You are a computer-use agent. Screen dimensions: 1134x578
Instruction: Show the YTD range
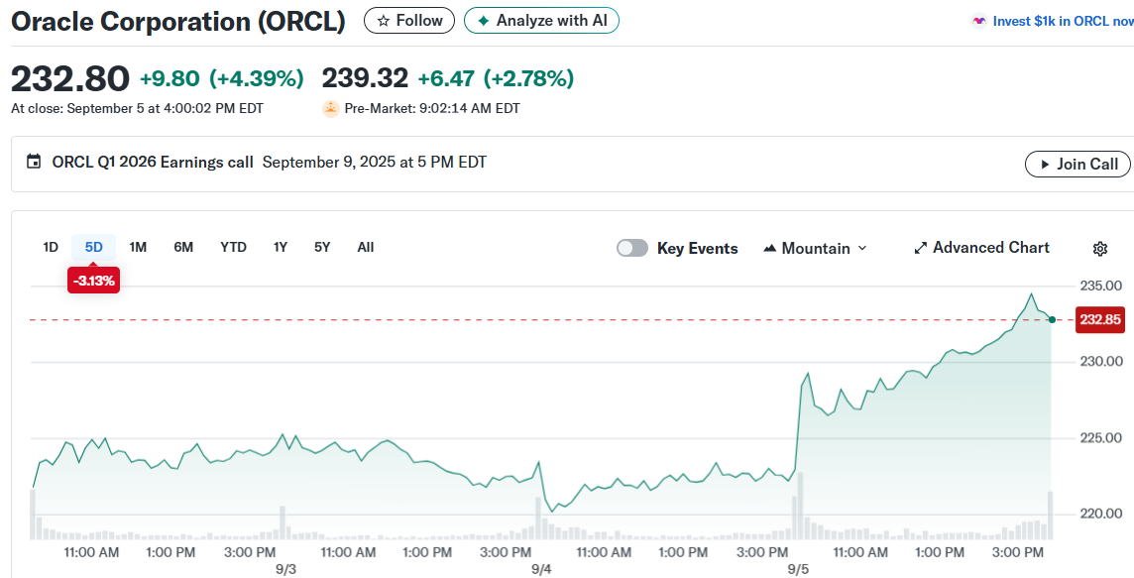pyautogui.click(x=233, y=248)
